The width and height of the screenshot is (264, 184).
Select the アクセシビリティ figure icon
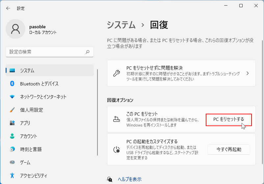pyautogui.click(x=12, y=175)
